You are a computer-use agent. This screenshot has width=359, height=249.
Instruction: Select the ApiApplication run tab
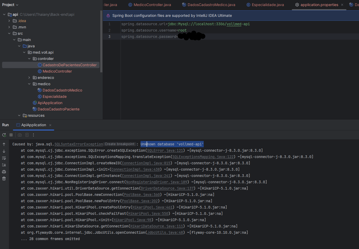coord(34,125)
